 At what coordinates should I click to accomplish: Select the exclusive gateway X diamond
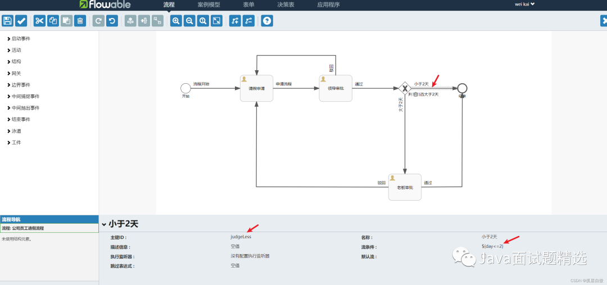[405, 88]
